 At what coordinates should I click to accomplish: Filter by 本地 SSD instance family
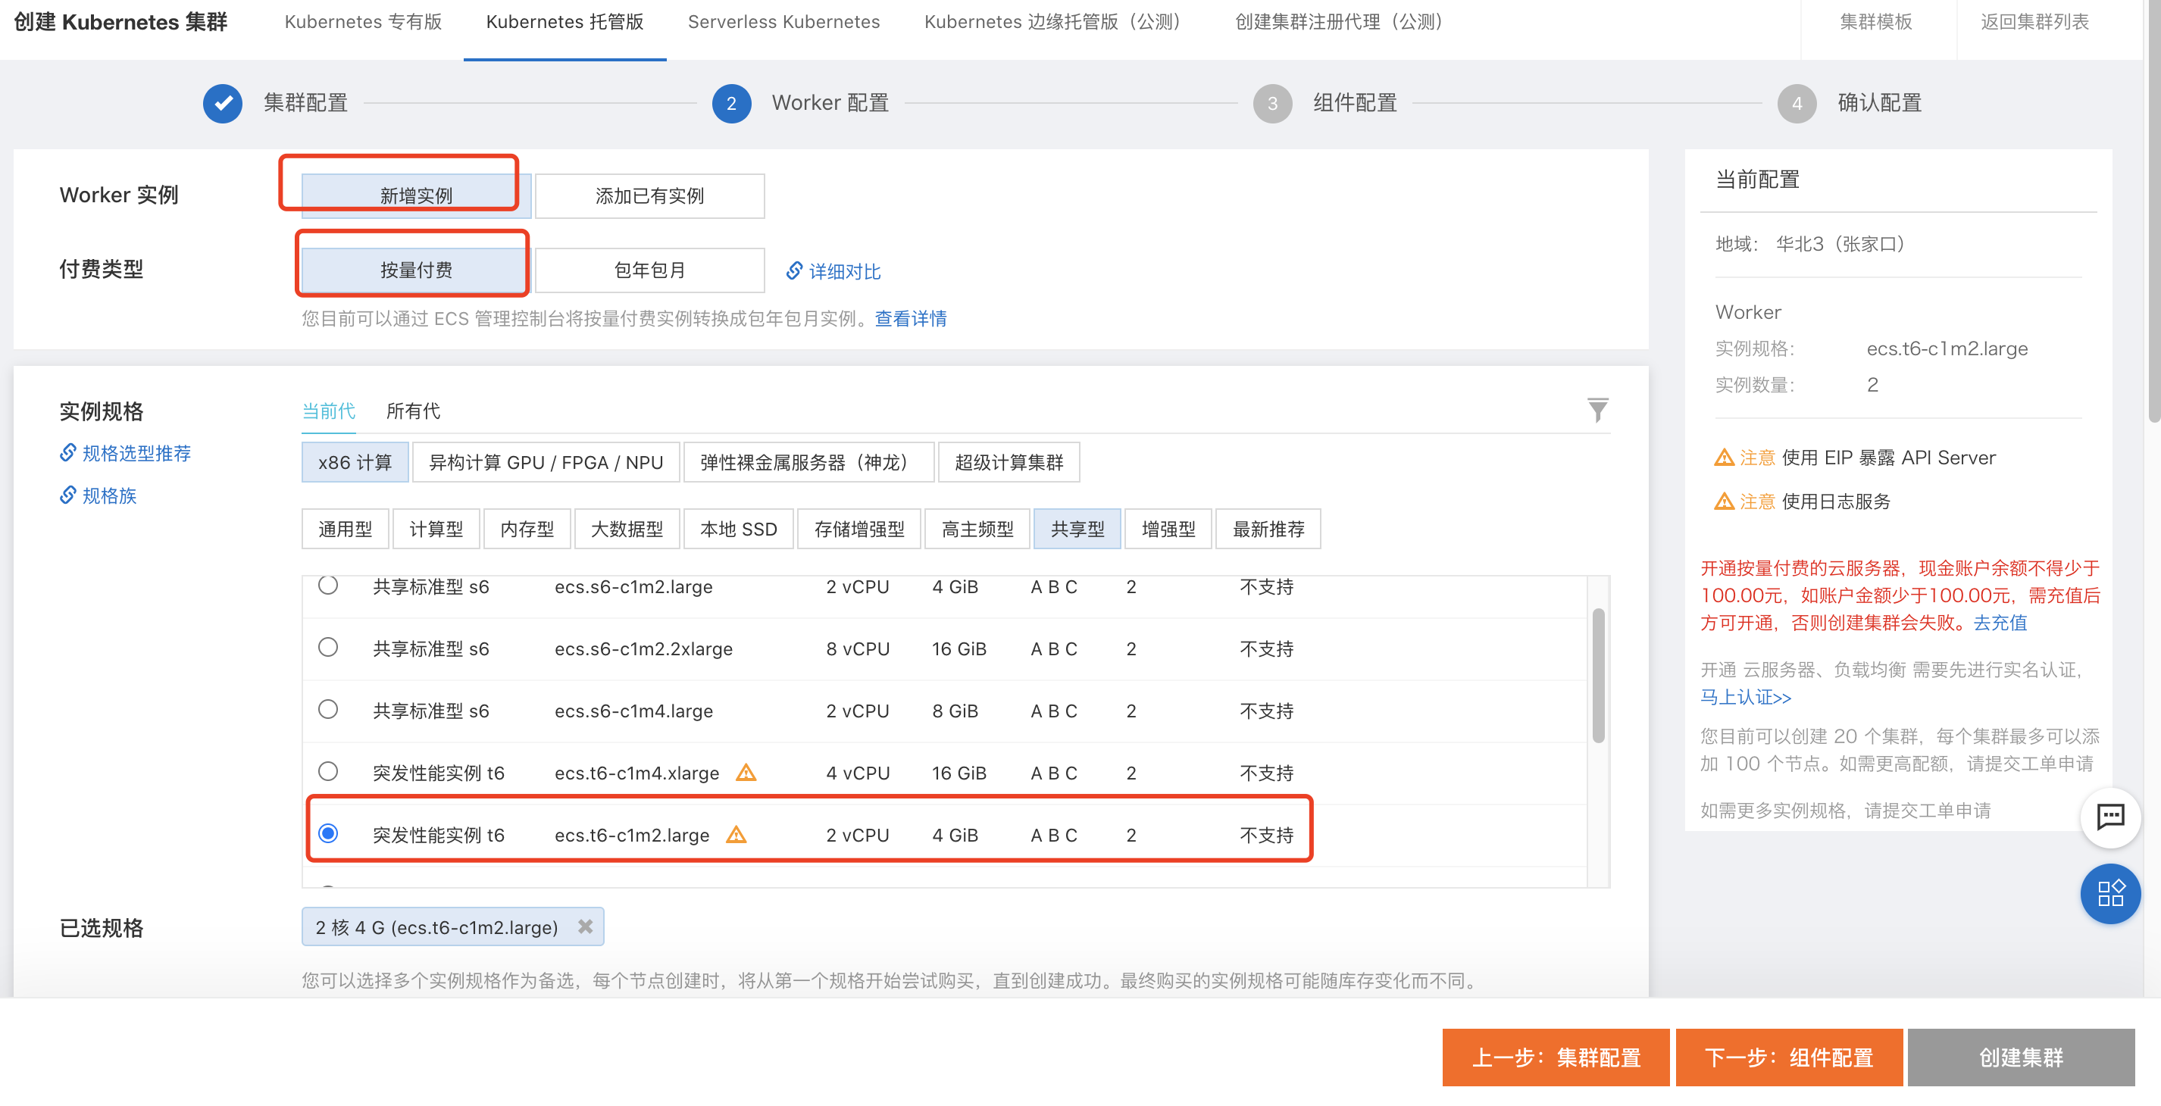click(738, 529)
